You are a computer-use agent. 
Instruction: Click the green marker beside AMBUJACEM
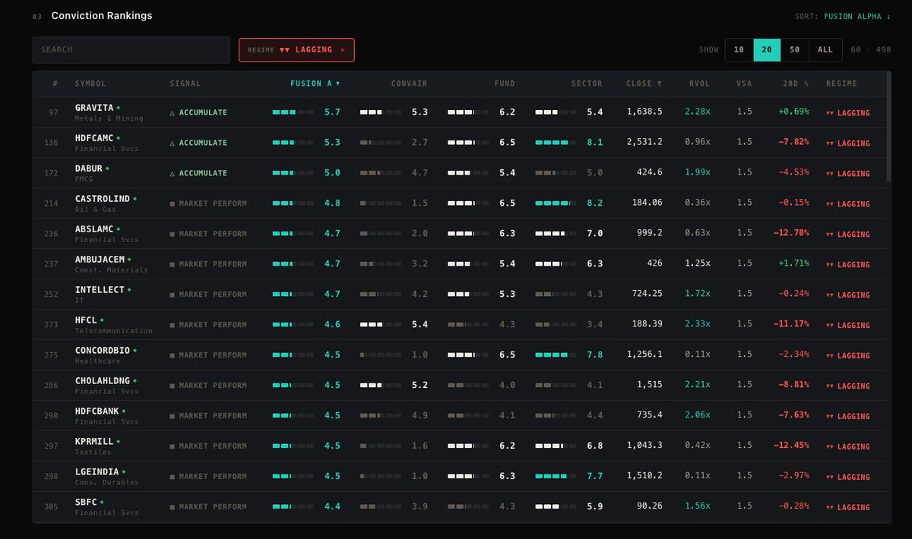click(129, 260)
